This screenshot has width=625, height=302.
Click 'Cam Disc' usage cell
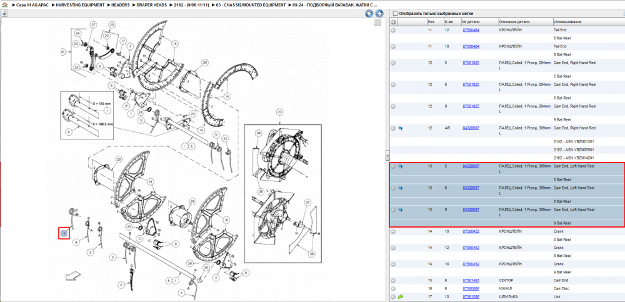(561, 288)
